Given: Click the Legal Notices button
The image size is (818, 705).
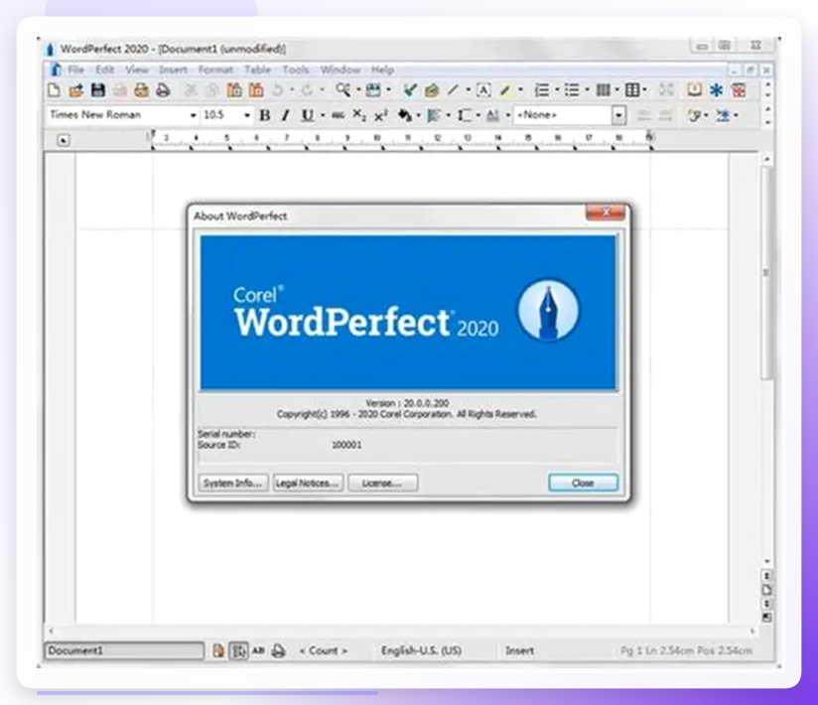Looking at the screenshot, I should click(x=308, y=484).
